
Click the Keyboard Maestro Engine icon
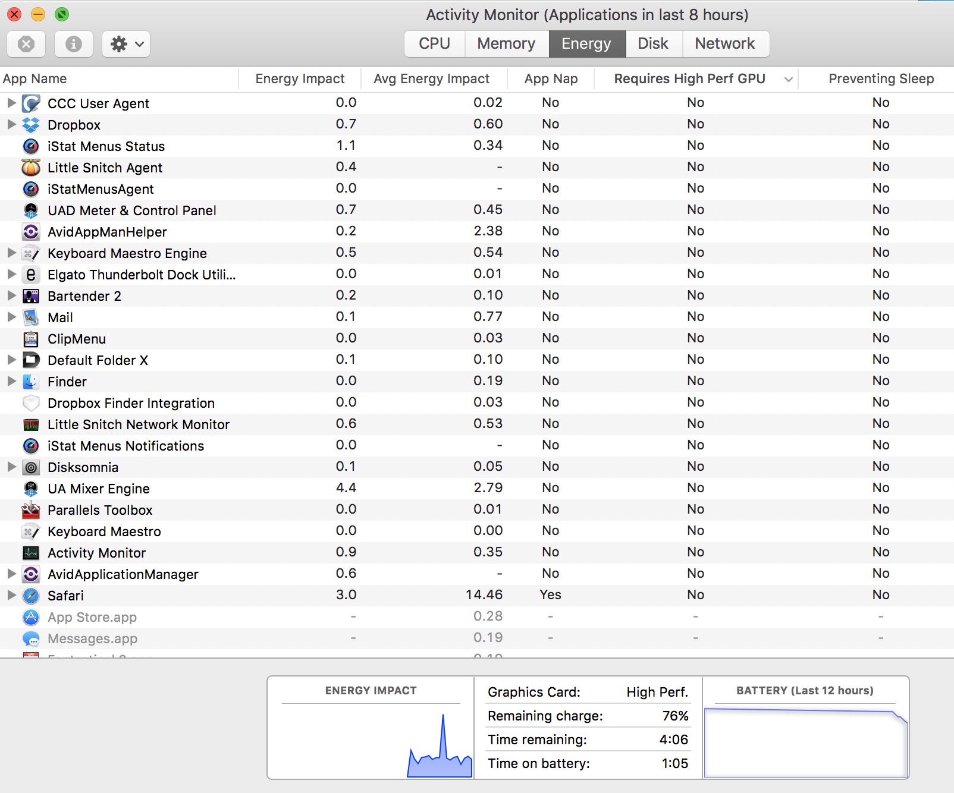tap(31, 253)
